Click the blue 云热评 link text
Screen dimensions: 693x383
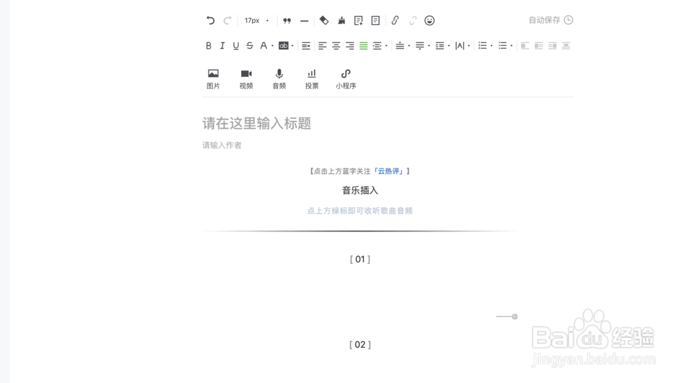coord(389,171)
